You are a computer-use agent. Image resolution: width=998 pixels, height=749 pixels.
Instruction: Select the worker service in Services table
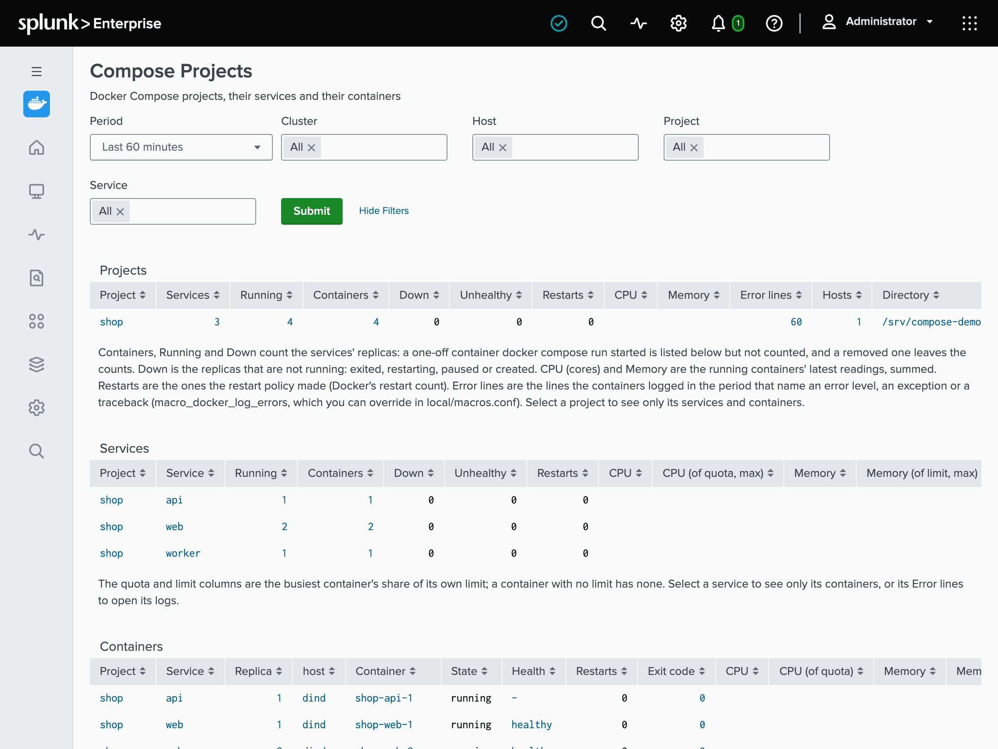pos(183,553)
